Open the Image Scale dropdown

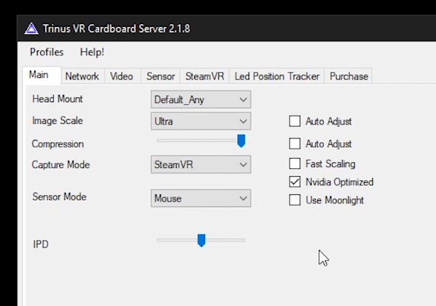click(201, 122)
